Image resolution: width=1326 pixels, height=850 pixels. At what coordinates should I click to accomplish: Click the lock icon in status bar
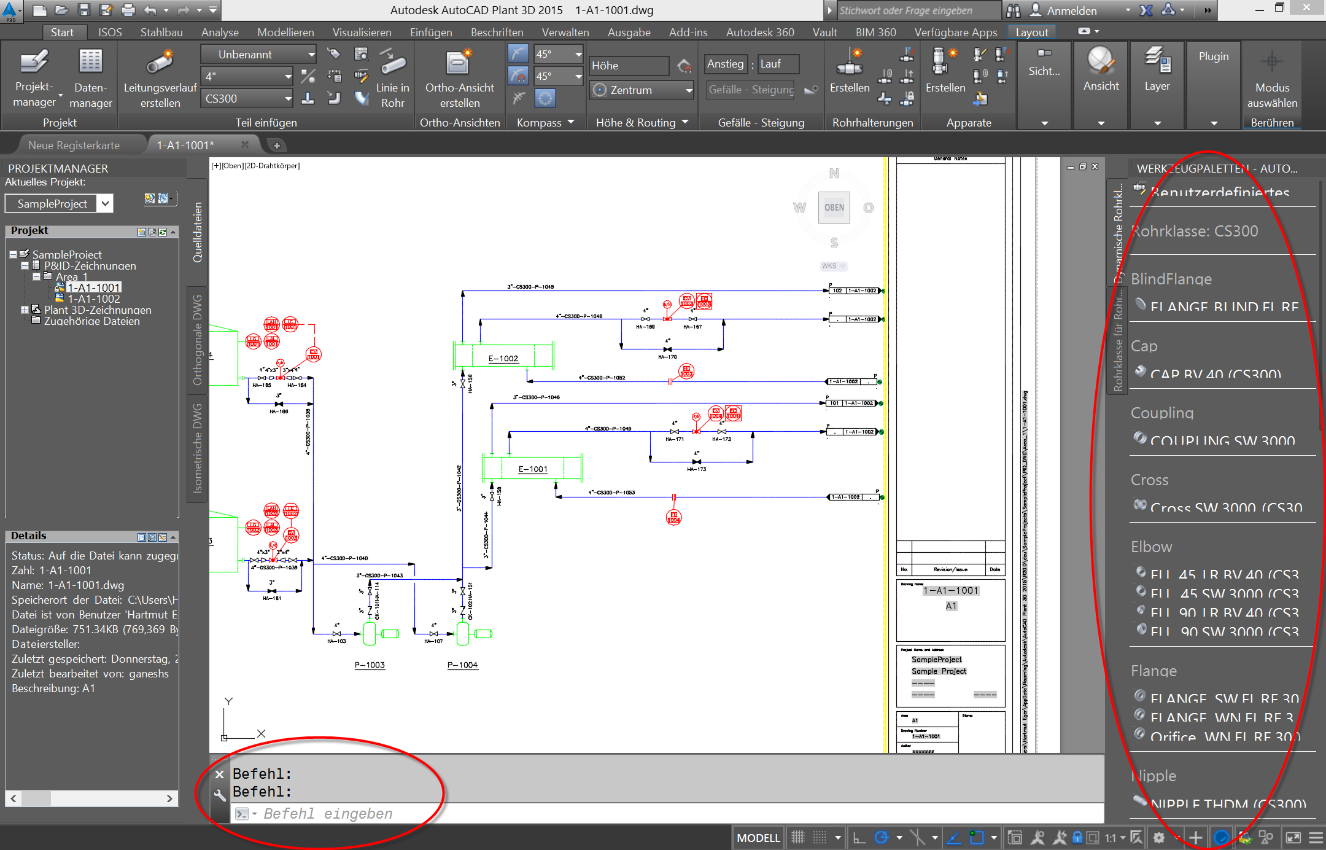point(1077,838)
